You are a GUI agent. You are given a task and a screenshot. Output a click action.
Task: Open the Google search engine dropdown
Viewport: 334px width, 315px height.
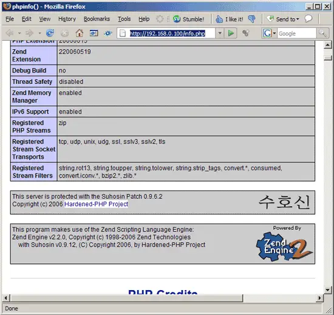274,33
